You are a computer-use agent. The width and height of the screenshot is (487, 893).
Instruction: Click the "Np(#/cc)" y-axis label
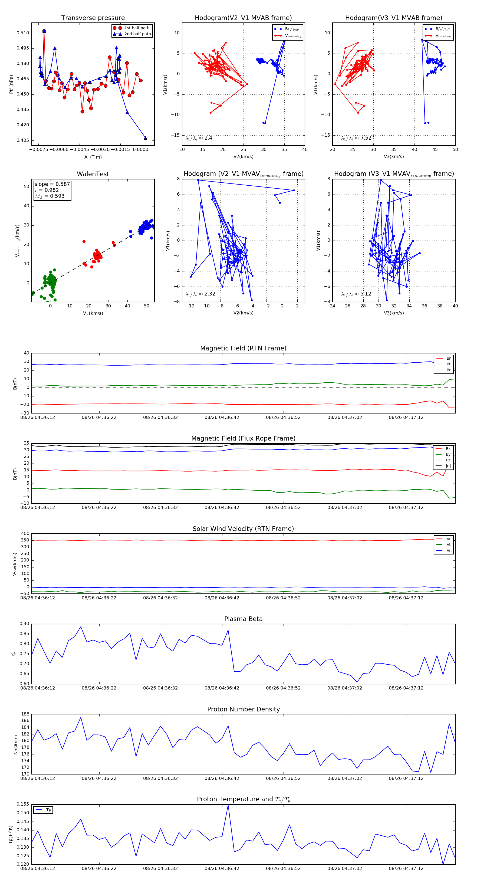click(x=16, y=745)
